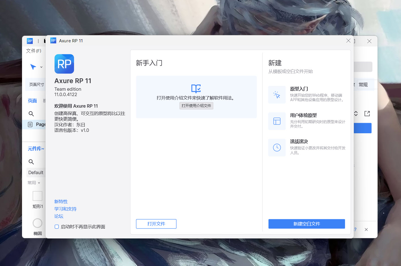Click the 新建空白文件 button
The width and height of the screenshot is (401, 266).
(306, 224)
